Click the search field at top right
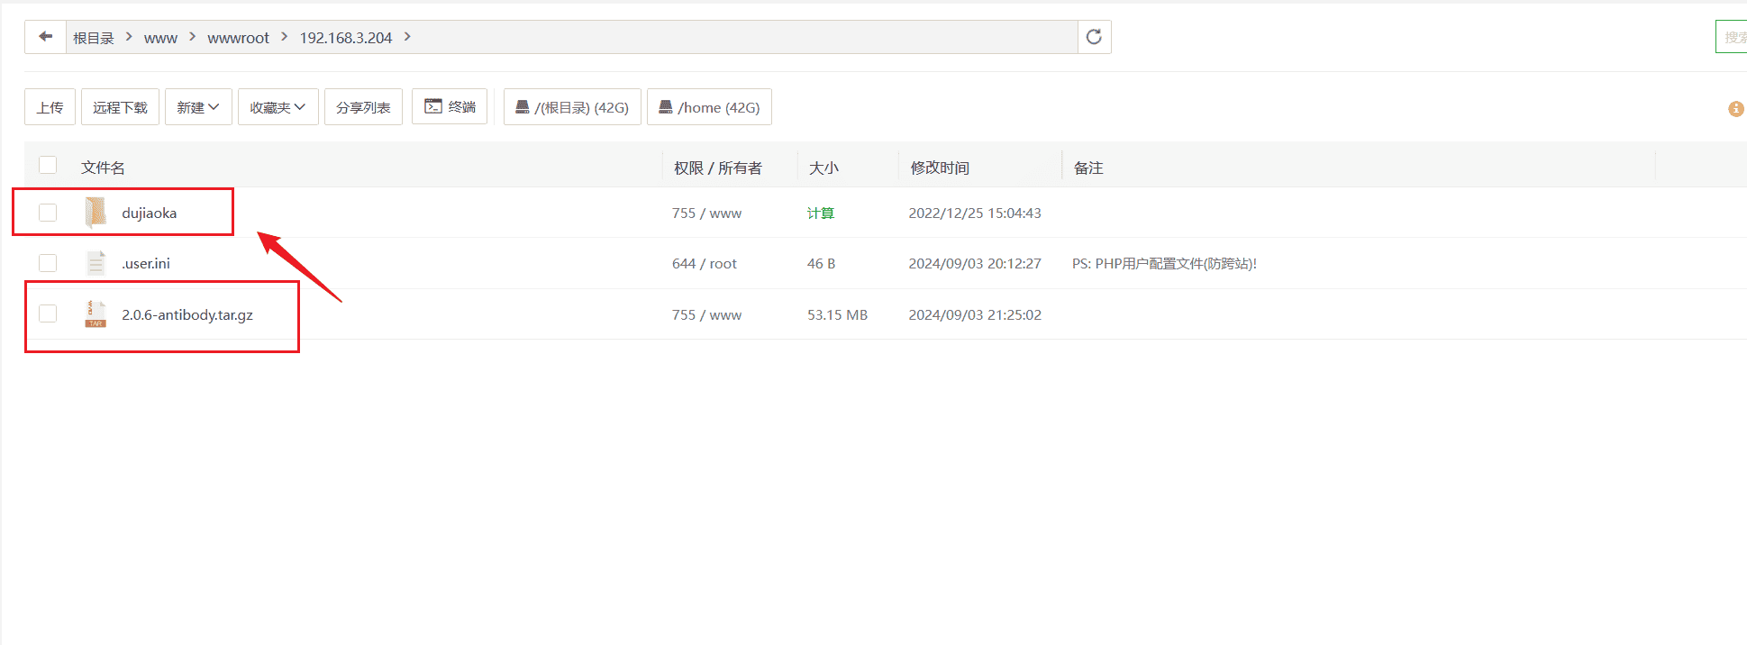Image resolution: width=1747 pixels, height=645 pixels. 1732,37
